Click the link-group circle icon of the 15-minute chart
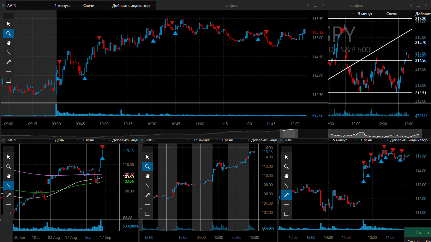Image resolution: width=431 pixels, height=242 pixels. [x=142, y=140]
